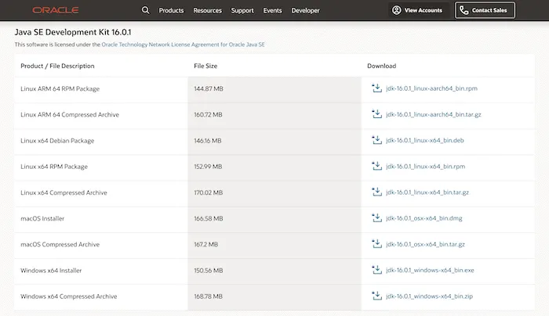Click download icon for windows-x64_bin.exe
Viewport: 549px width, 316px height.
coord(376,270)
